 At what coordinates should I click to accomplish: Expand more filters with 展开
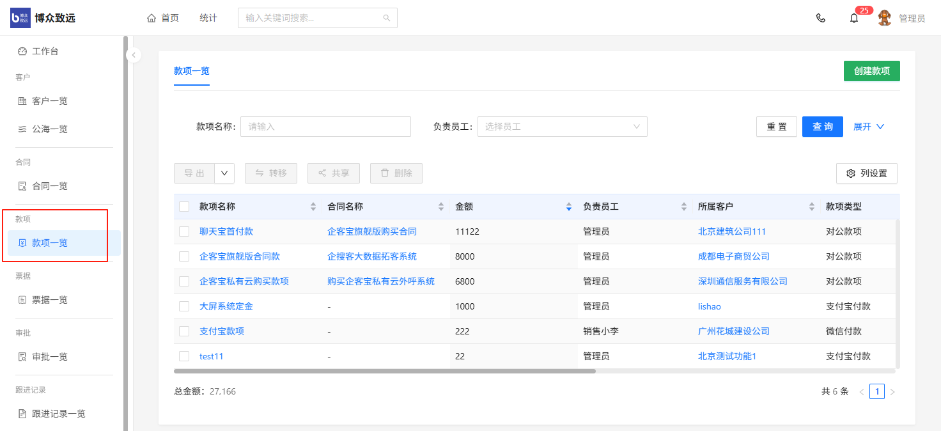868,127
